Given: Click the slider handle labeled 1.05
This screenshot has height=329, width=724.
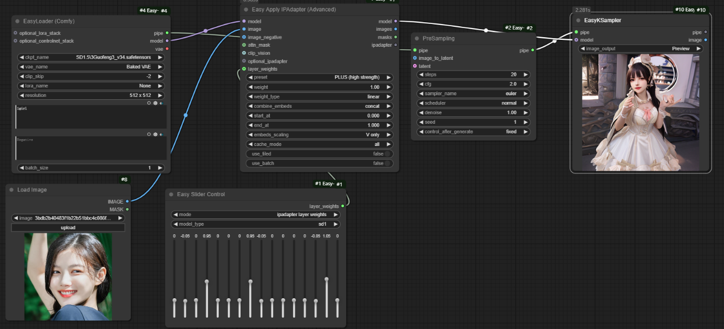Looking at the screenshot, I should (326, 279).
